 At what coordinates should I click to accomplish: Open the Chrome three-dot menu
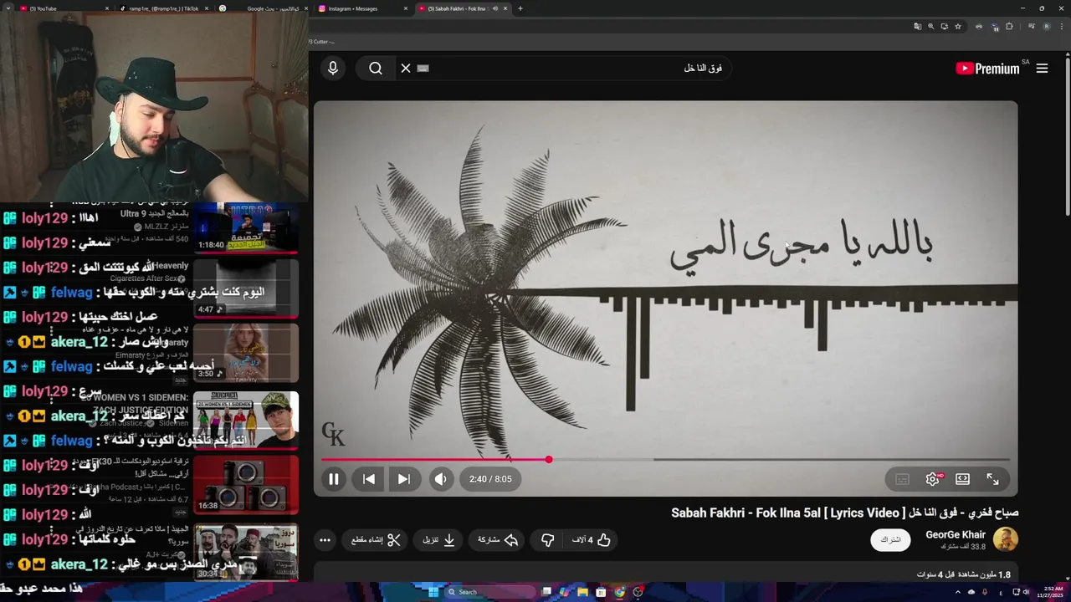pos(1060,26)
